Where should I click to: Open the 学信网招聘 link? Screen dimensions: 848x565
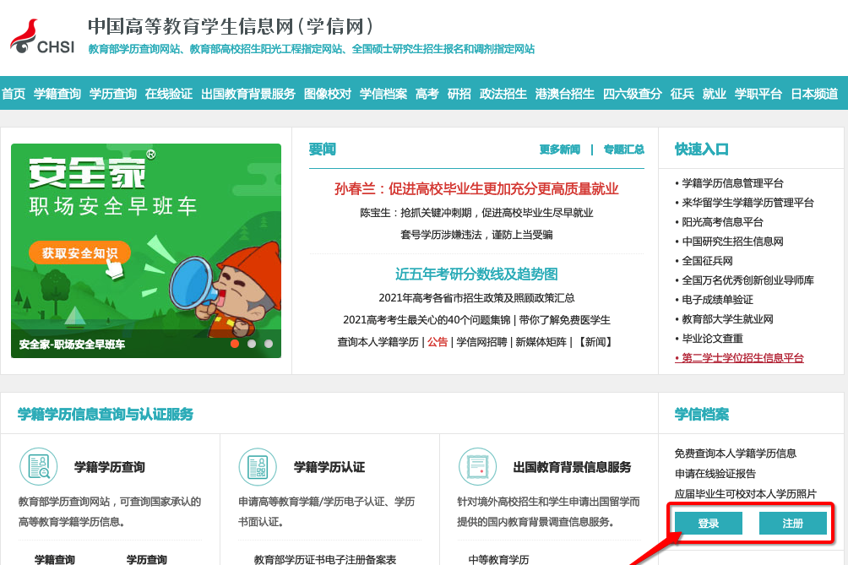(481, 342)
